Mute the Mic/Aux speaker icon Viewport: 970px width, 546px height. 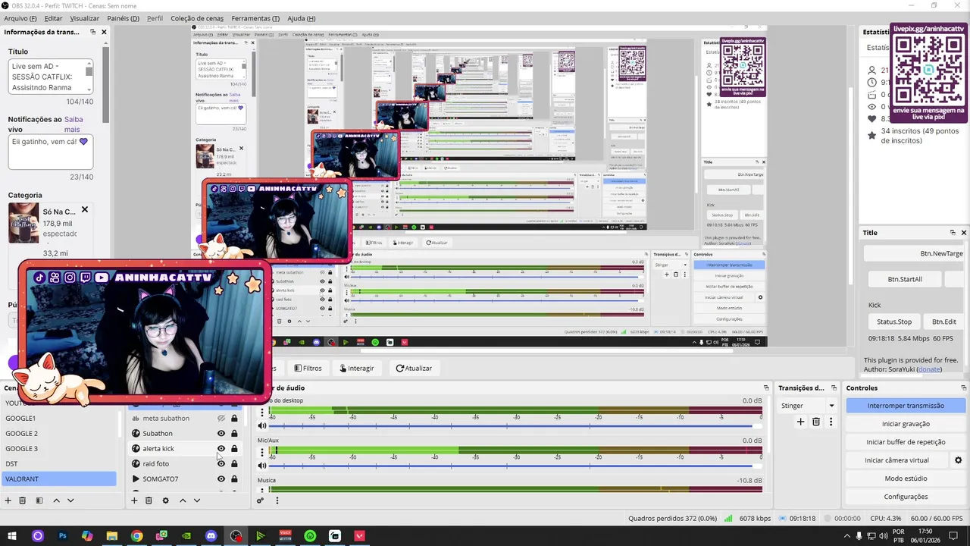tap(263, 466)
